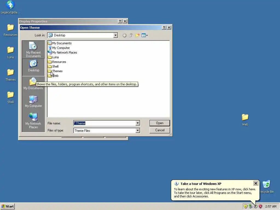This screenshot has height=210, width=280.
Task: Select the Recycle Bin desktop icon
Action: (x=267, y=187)
